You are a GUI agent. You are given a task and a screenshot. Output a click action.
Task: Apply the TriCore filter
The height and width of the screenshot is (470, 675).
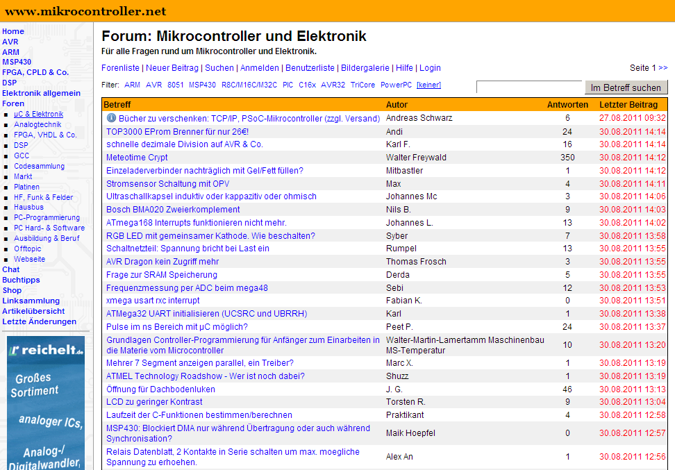(x=362, y=85)
